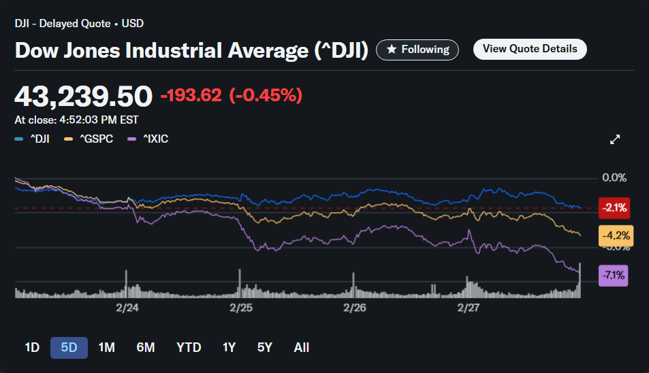Click the 2/25 date axis label
649x373 pixels.
coord(241,308)
